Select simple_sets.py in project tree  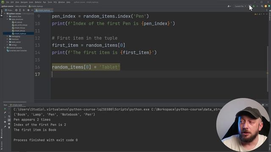coord(19,31)
